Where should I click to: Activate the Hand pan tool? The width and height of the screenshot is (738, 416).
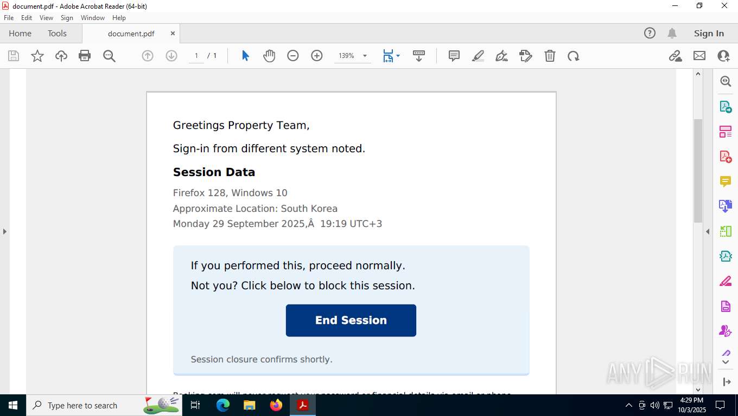[269, 56]
